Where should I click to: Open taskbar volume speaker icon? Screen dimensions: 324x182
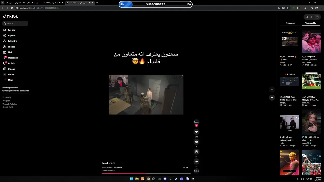pos(311,179)
